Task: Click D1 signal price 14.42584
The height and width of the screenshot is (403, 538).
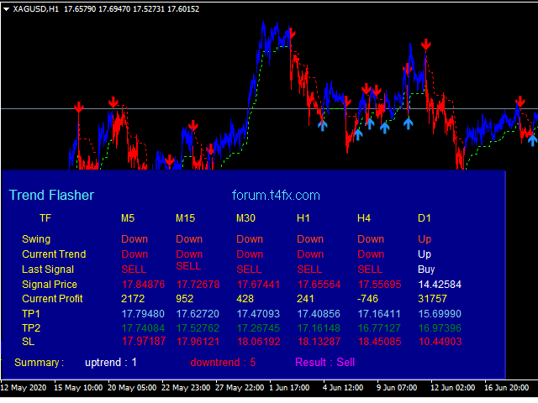Action: pyautogui.click(x=440, y=285)
